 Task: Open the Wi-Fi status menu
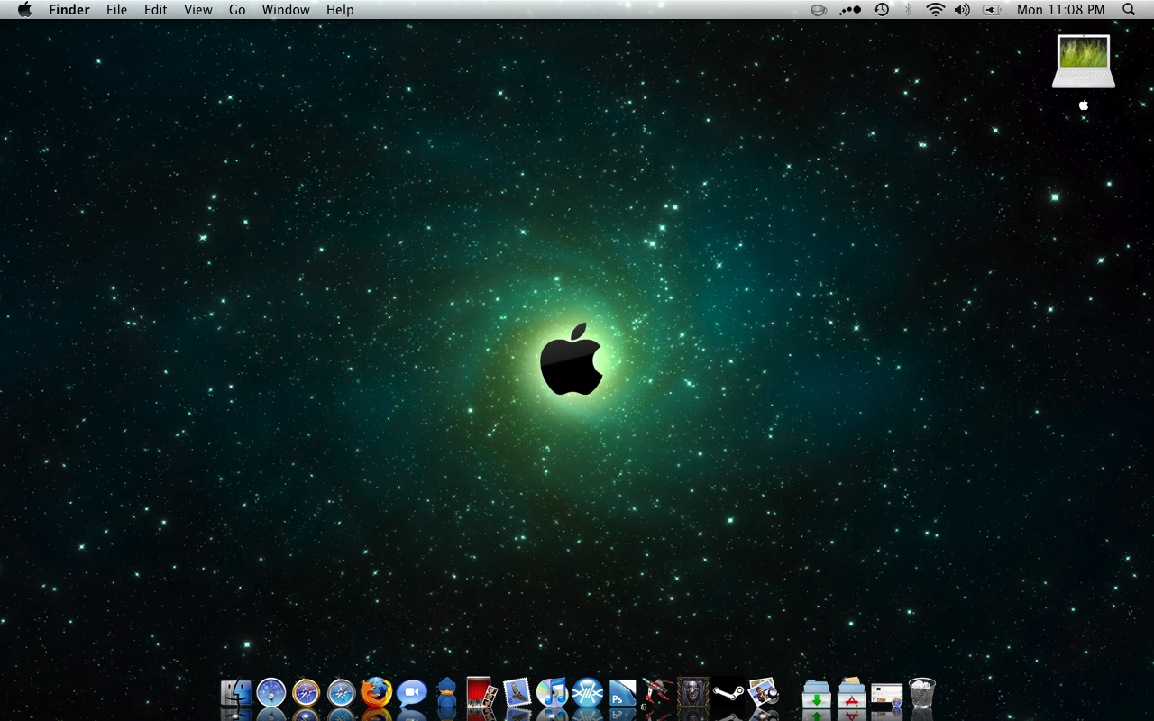click(x=936, y=10)
